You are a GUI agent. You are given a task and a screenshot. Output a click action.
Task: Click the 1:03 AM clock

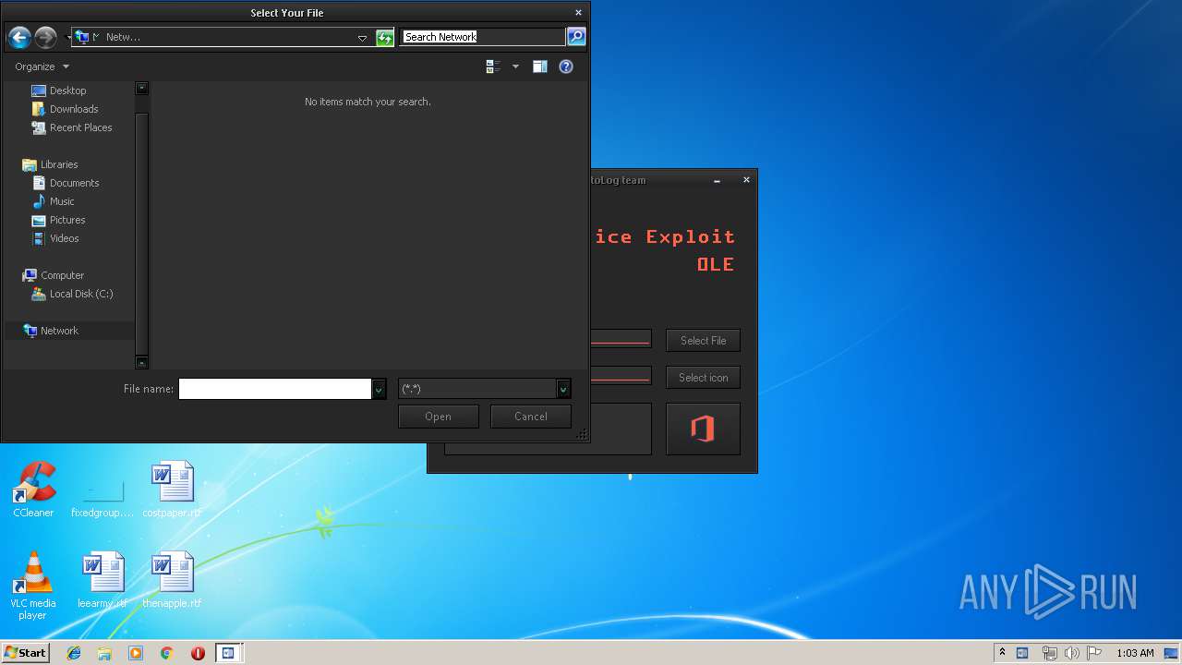pos(1135,653)
